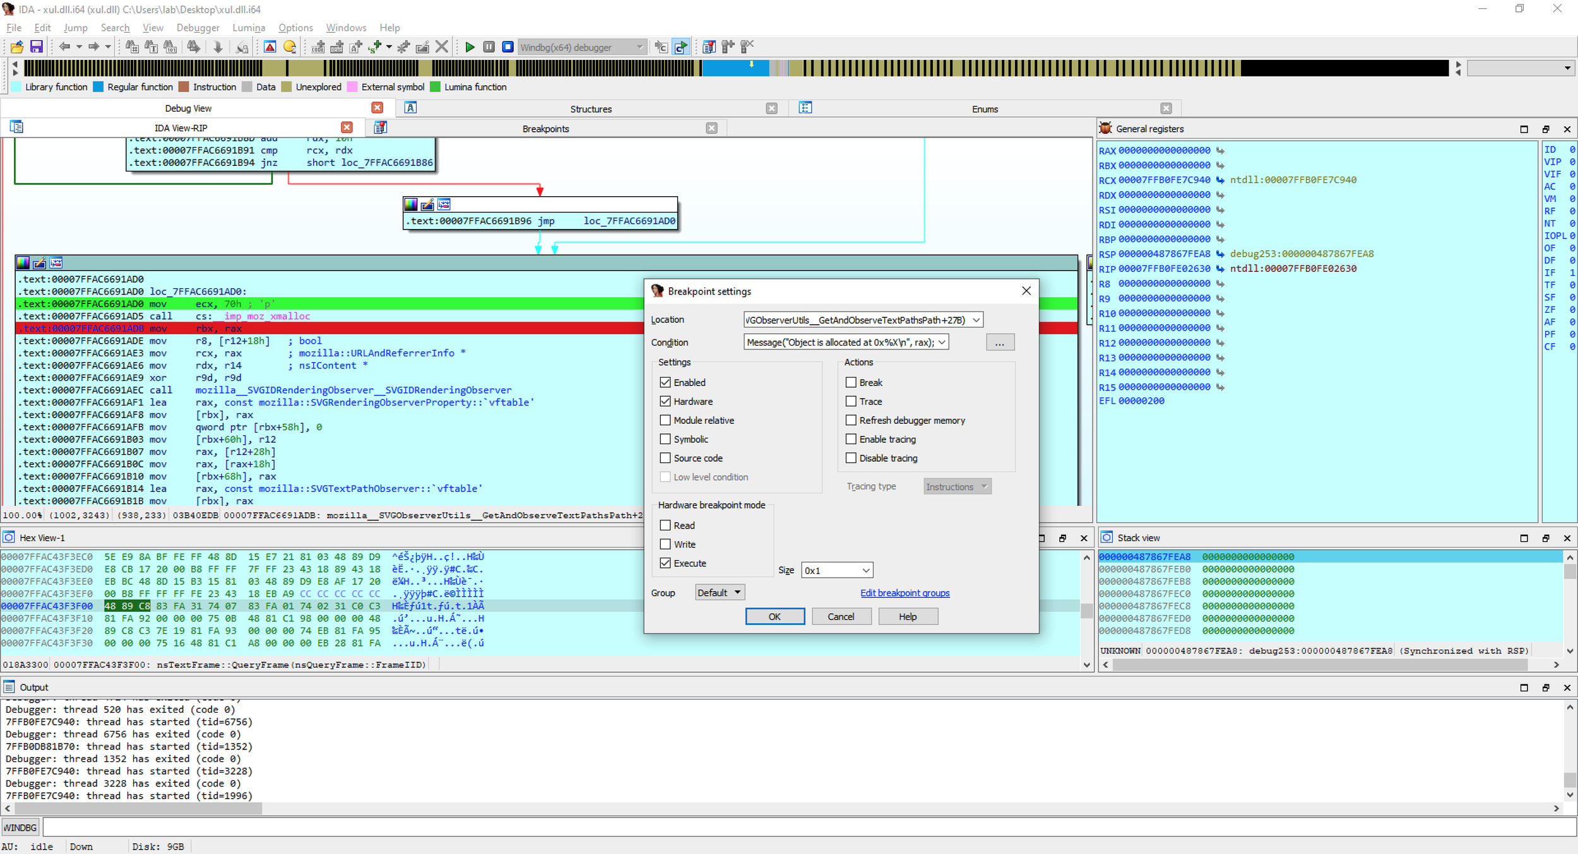The height and width of the screenshot is (854, 1578).
Task: Open file with the folder toolbar icon
Action: [x=17, y=47]
